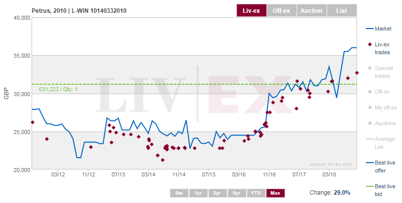Click the 30,000 y-axis label
402x203 pixels.
click(x=22, y=94)
